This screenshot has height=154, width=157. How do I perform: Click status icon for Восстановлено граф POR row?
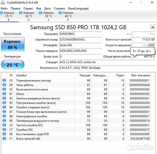[x=4, y=134]
